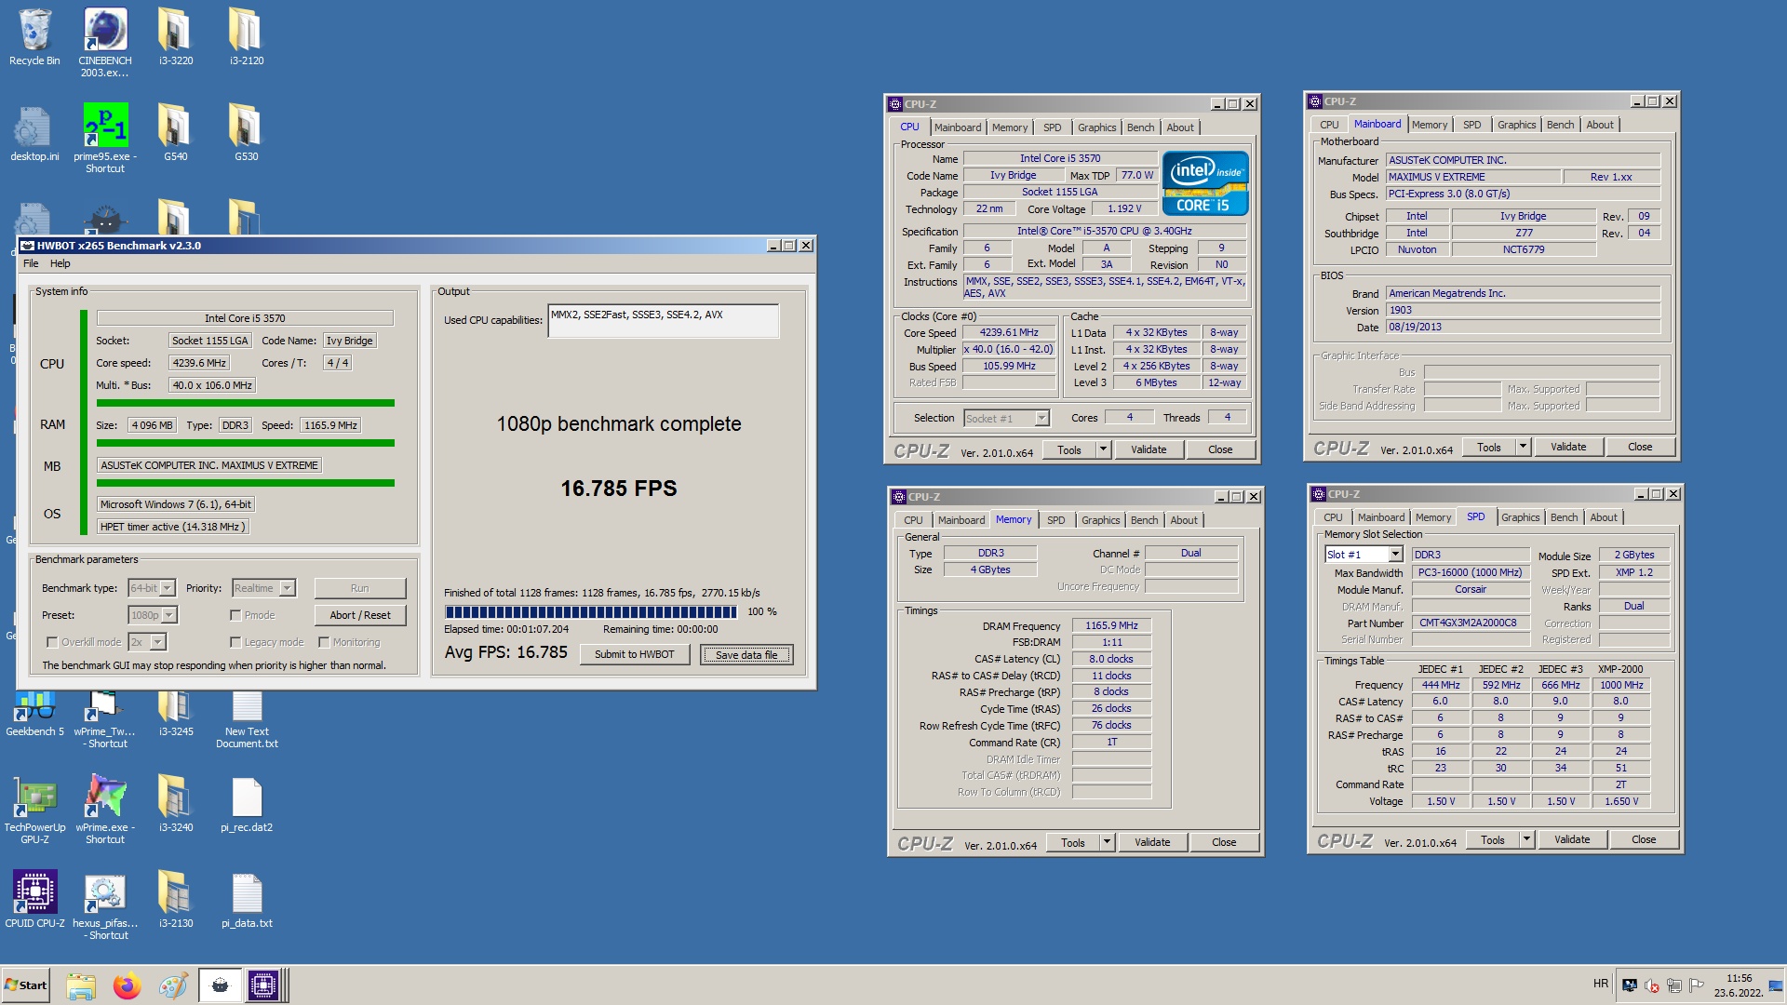Image resolution: width=1787 pixels, height=1005 pixels.
Task: Launch the CPUID CPU-Z desktop icon
Action: click(34, 900)
